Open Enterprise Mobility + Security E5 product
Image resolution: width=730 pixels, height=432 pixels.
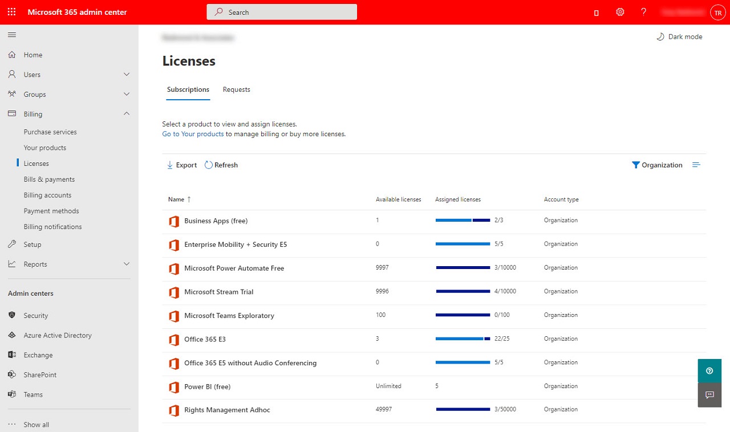coord(236,244)
